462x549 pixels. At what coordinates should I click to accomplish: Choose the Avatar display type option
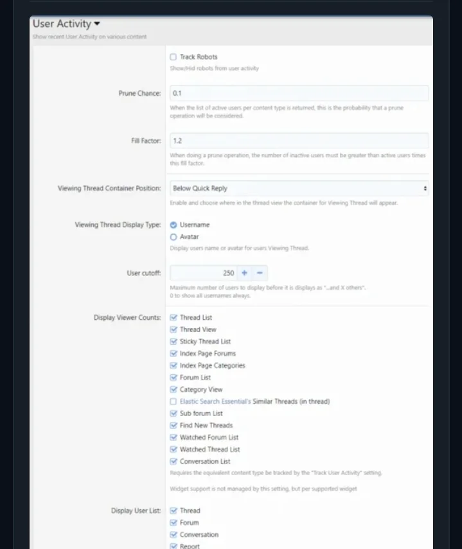[x=173, y=237]
